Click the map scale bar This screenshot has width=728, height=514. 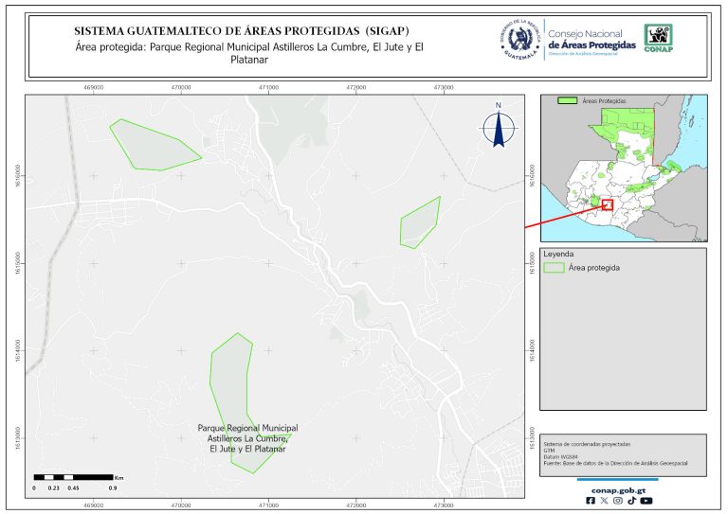point(75,477)
